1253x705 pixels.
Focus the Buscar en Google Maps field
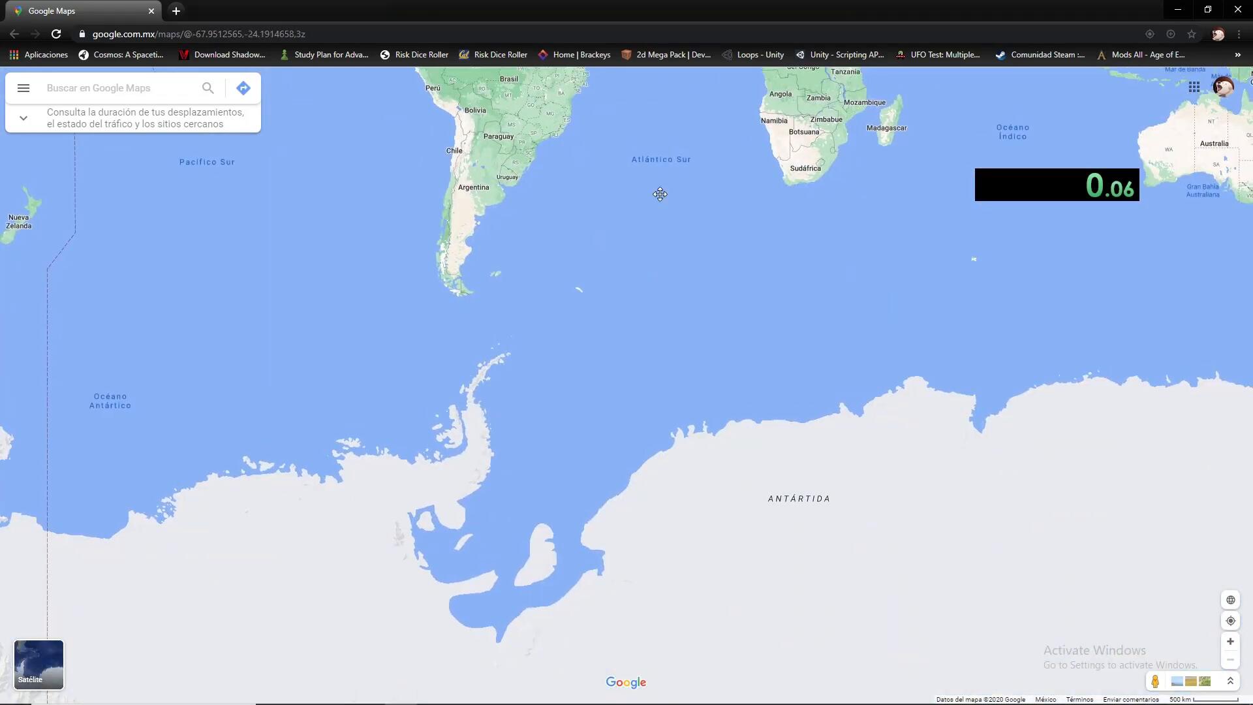[117, 88]
